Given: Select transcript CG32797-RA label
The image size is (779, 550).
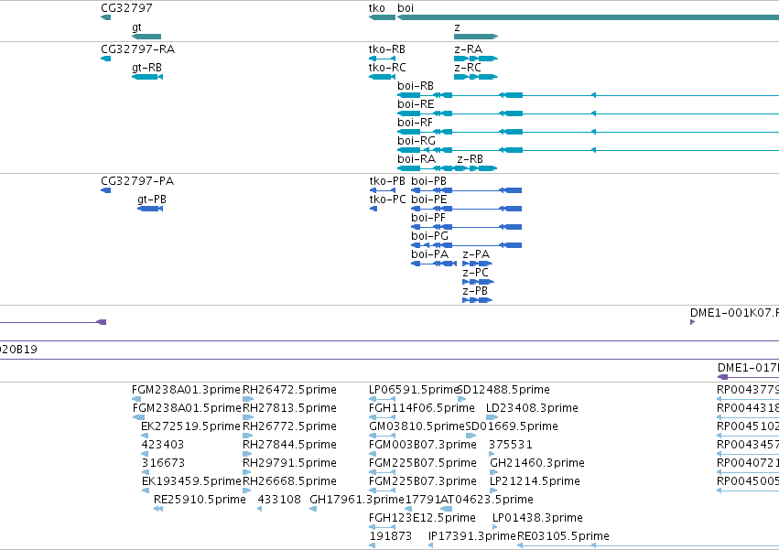Looking at the screenshot, I should 137,49.
